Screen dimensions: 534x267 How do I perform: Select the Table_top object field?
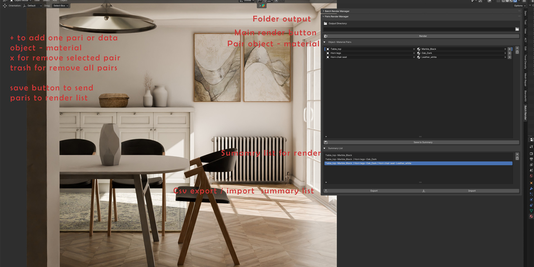point(371,49)
